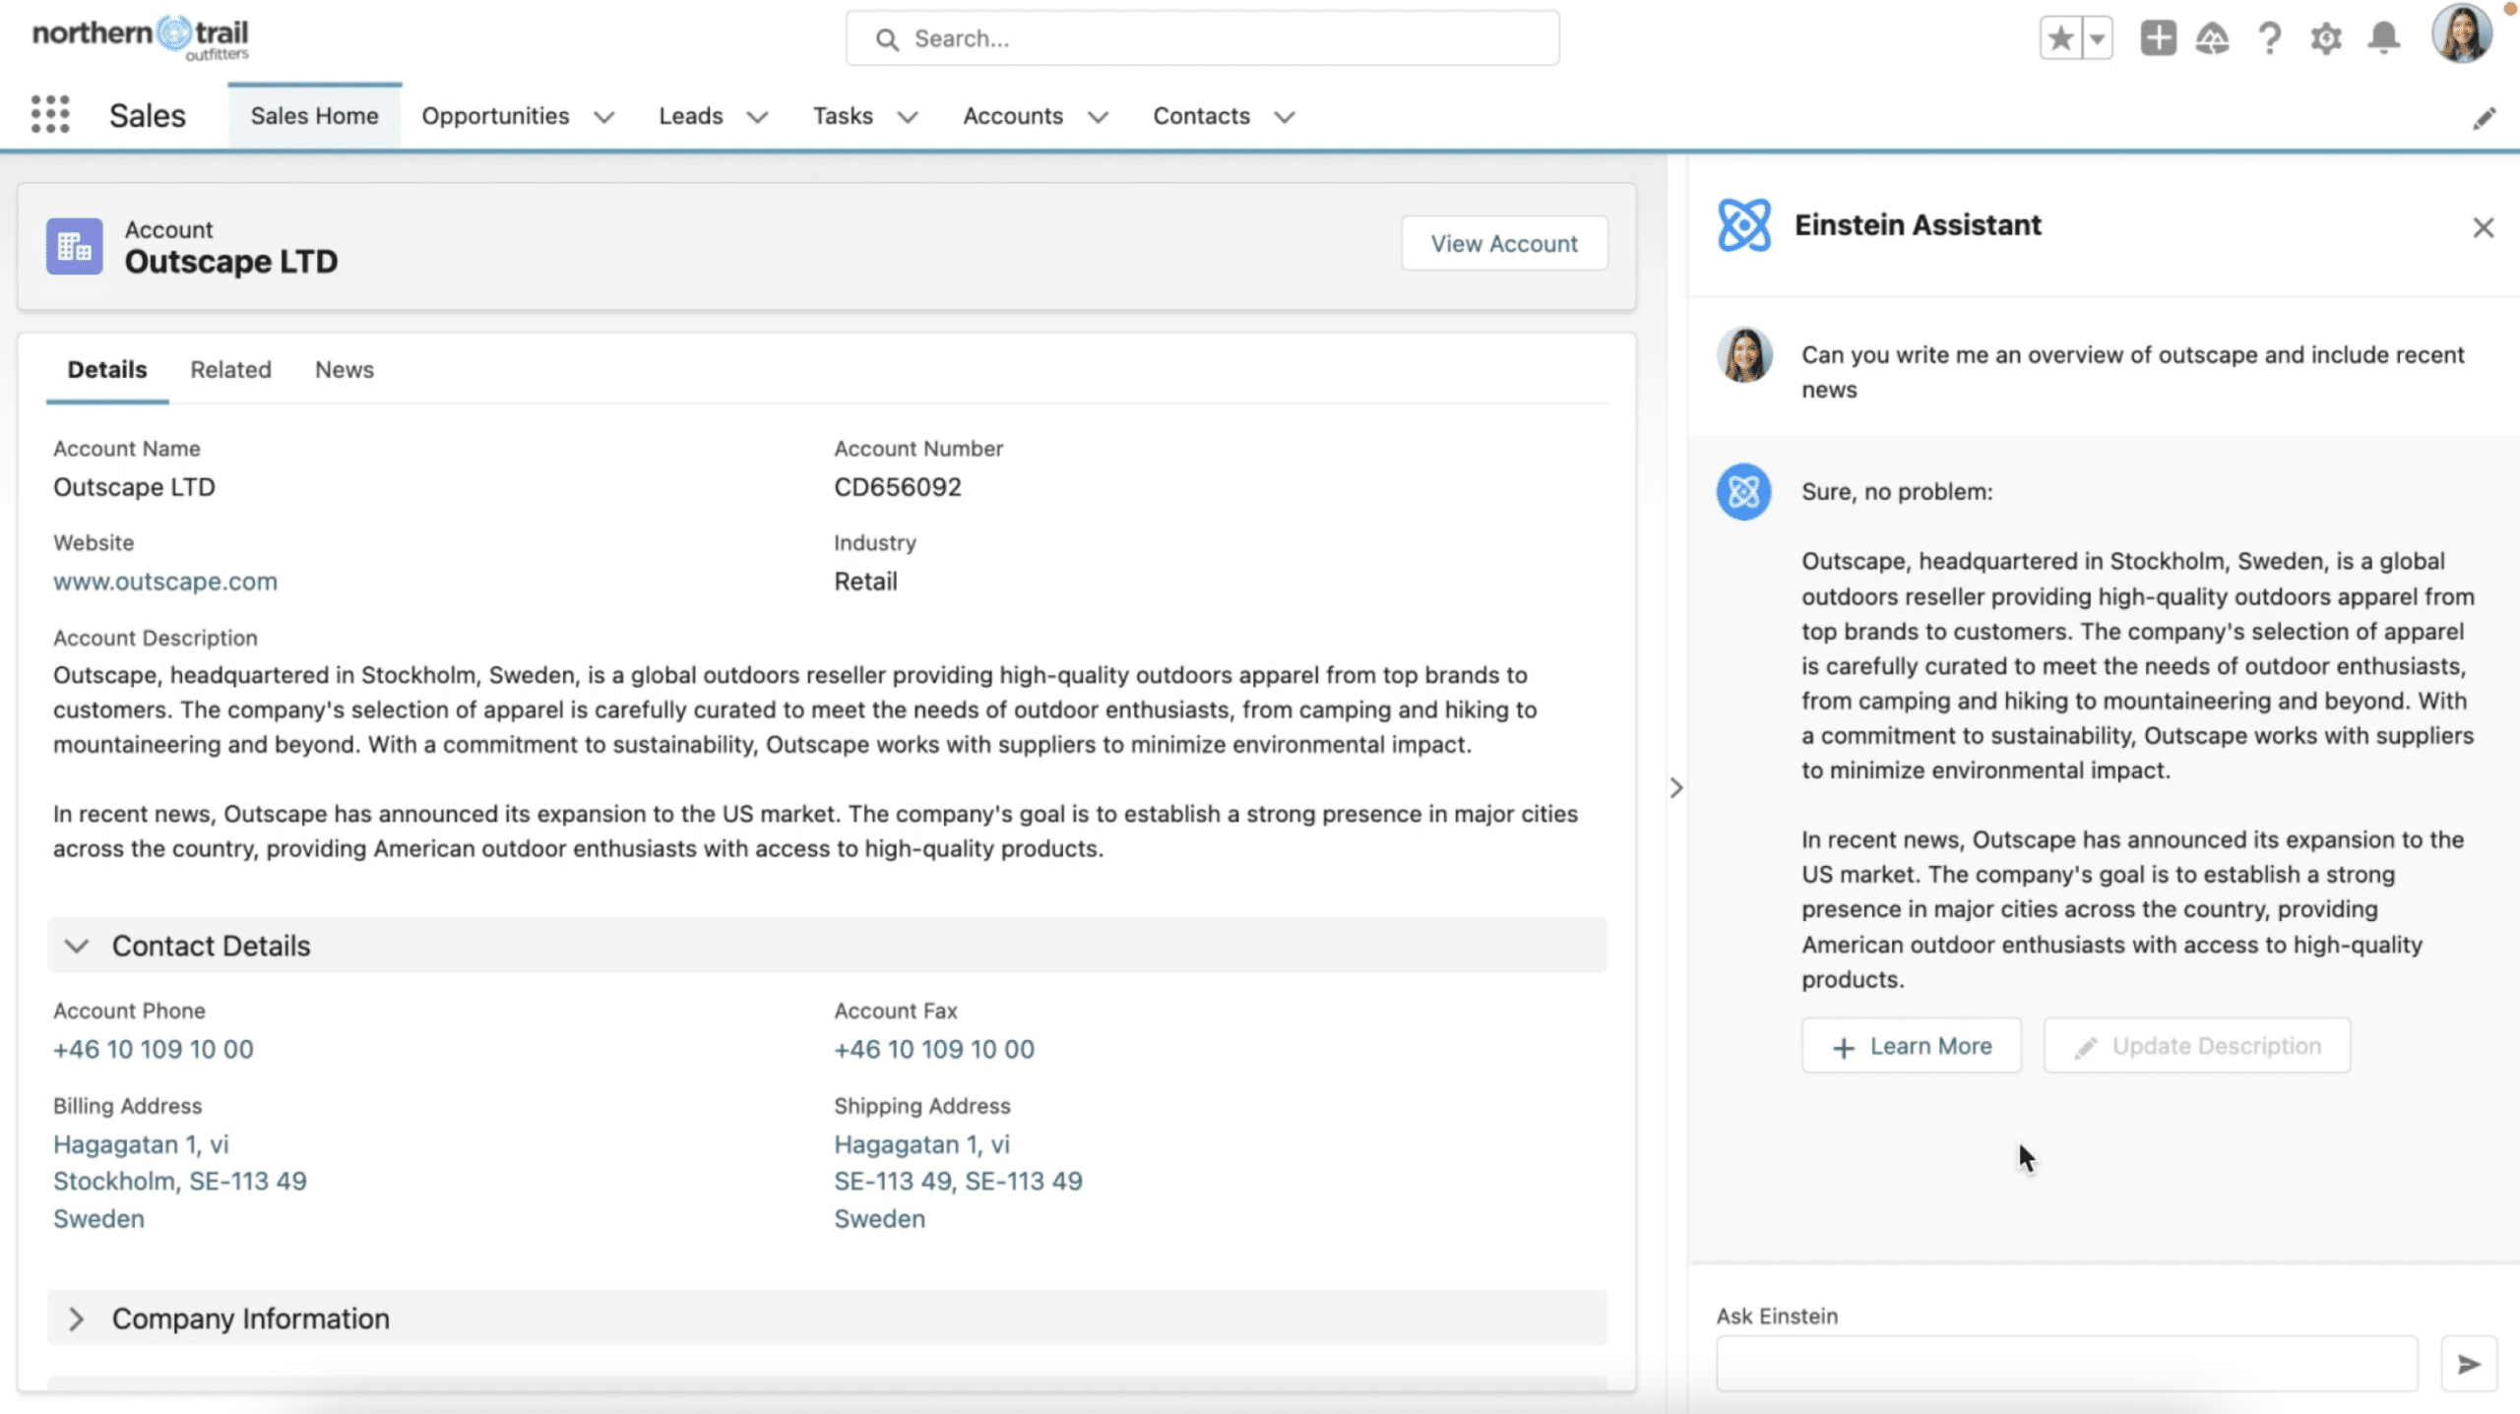Open the Billing Address Stockholm link
The image size is (2520, 1414).
pos(179,1181)
